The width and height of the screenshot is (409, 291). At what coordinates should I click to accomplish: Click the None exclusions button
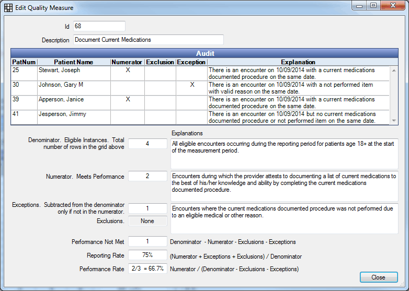147,221
